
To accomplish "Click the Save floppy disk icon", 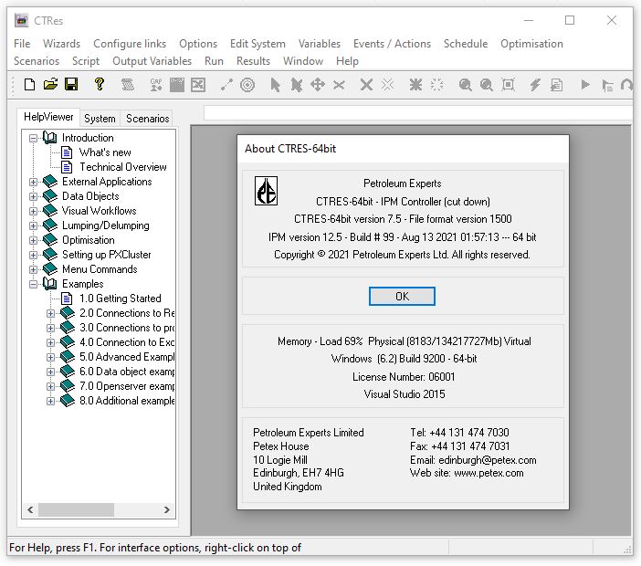I will [71, 85].
